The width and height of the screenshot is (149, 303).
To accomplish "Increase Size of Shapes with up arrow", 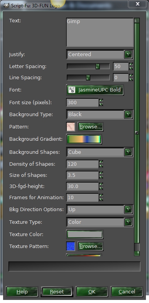I will pyautogui.click(x=101, y=173).
